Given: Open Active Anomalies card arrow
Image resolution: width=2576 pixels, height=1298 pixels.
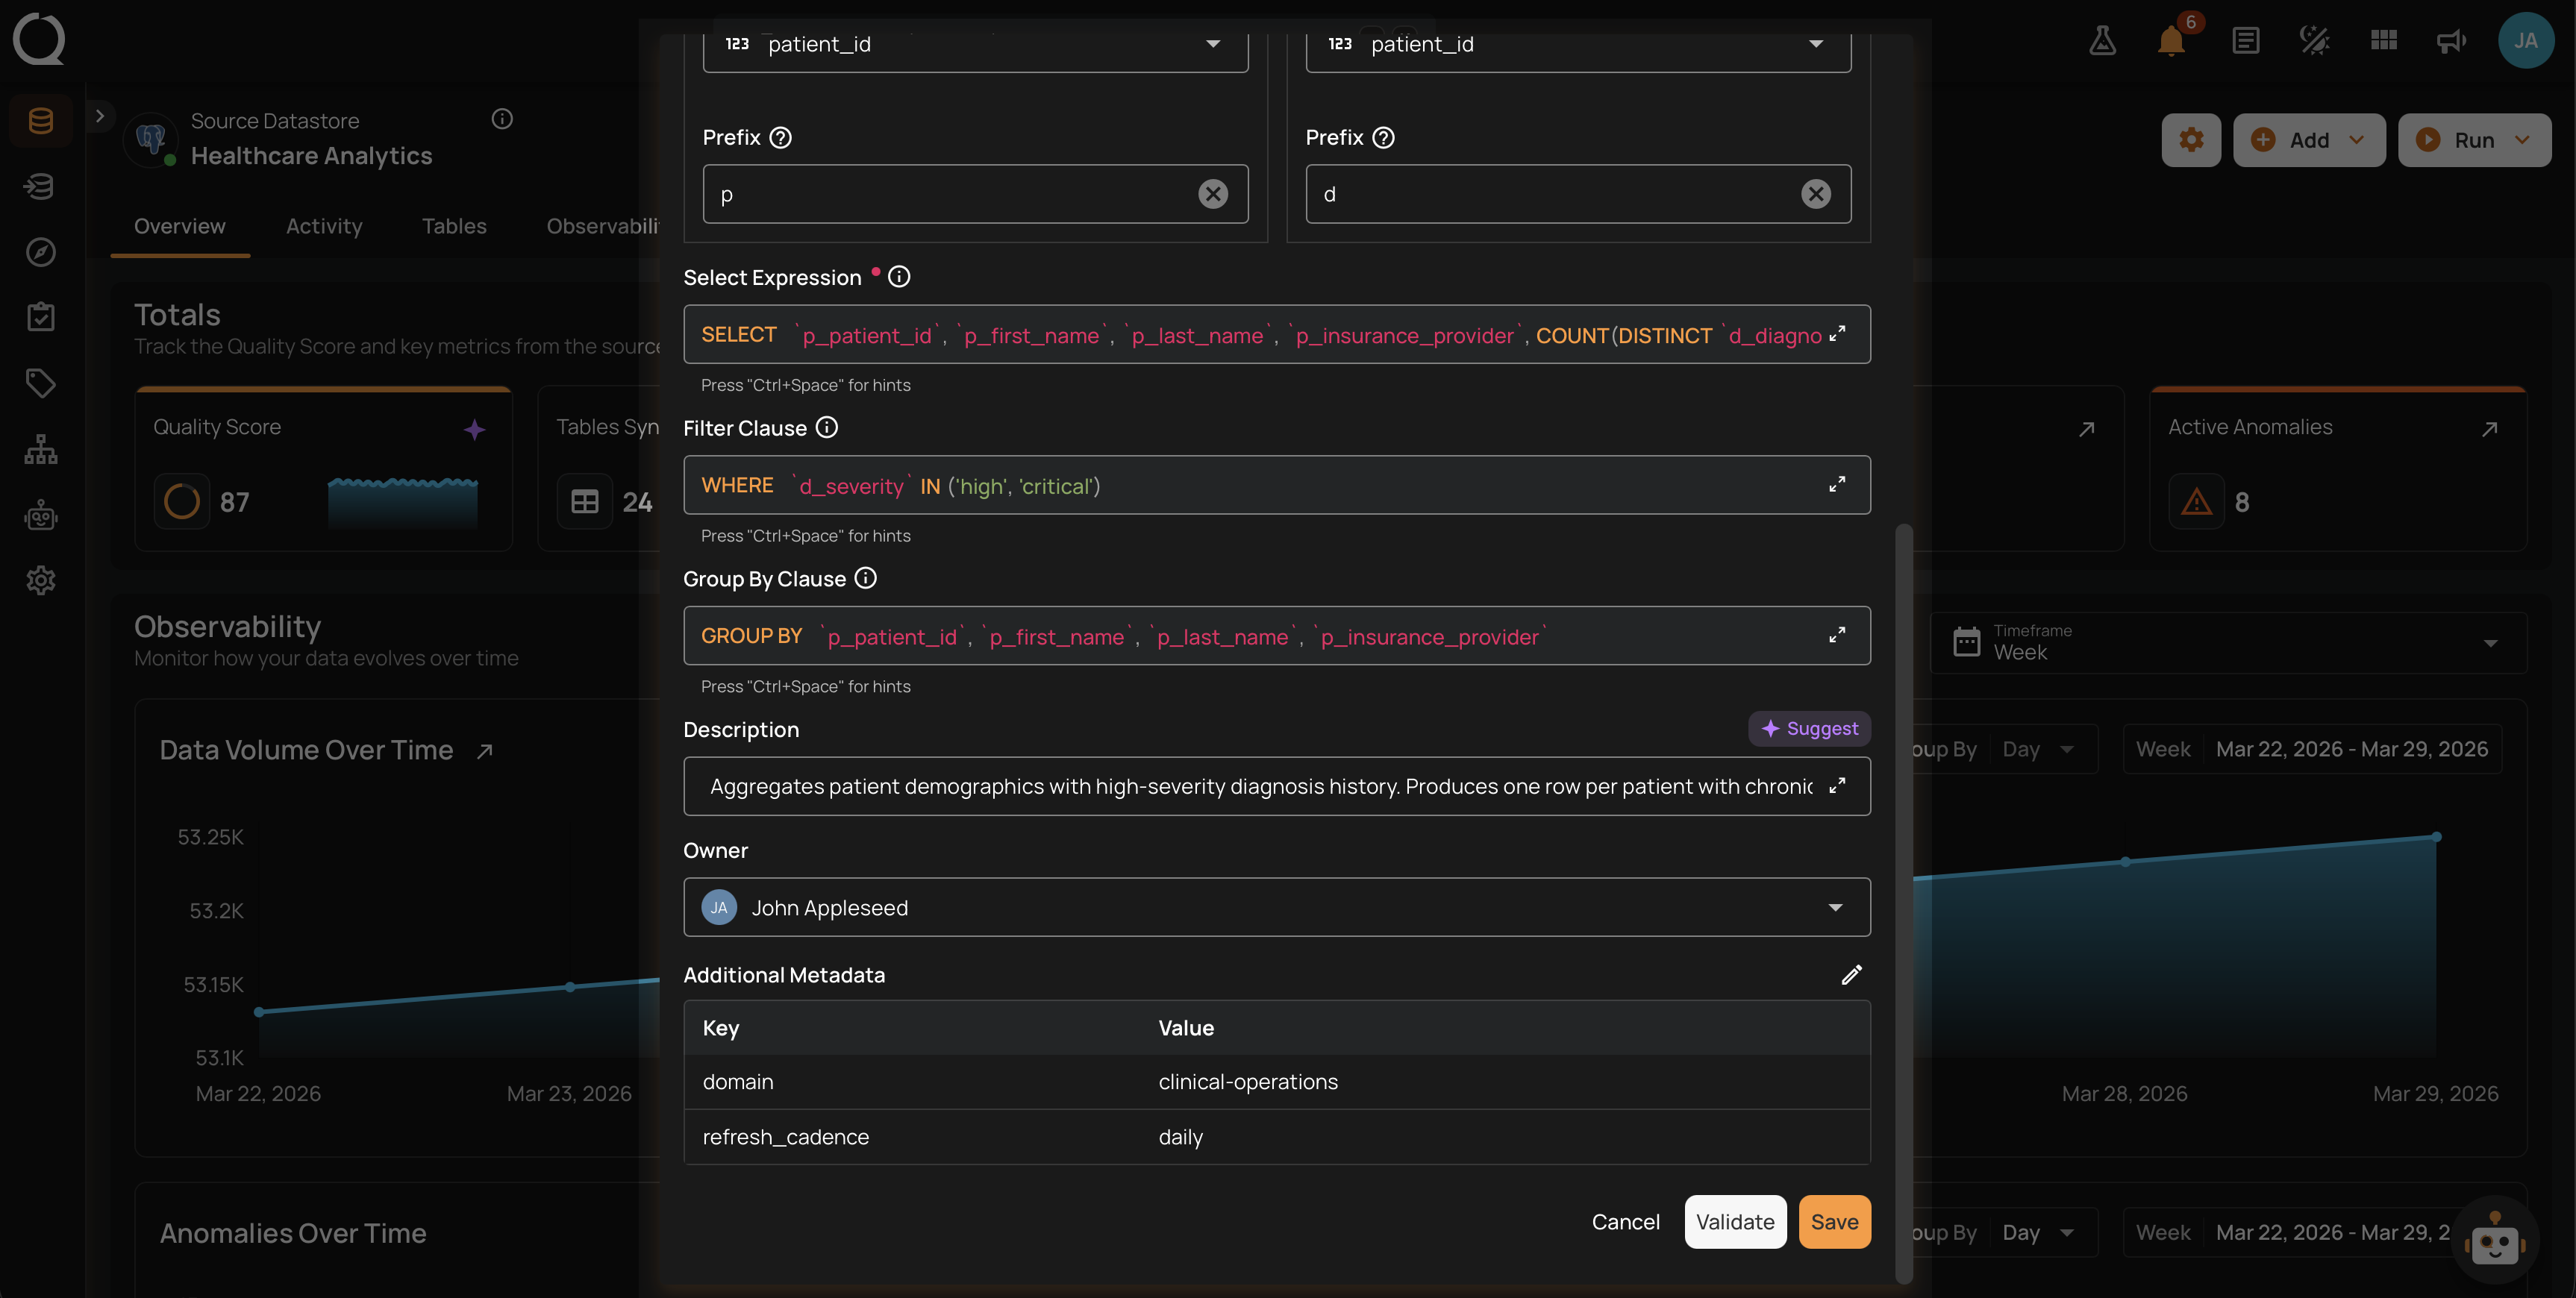Looking at the screenshot, I should (2489, 429).
